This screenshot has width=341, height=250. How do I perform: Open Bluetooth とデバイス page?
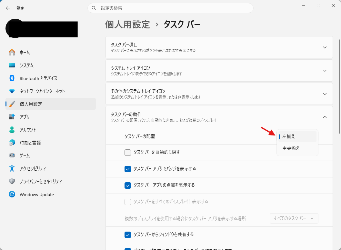click(51, 78)
